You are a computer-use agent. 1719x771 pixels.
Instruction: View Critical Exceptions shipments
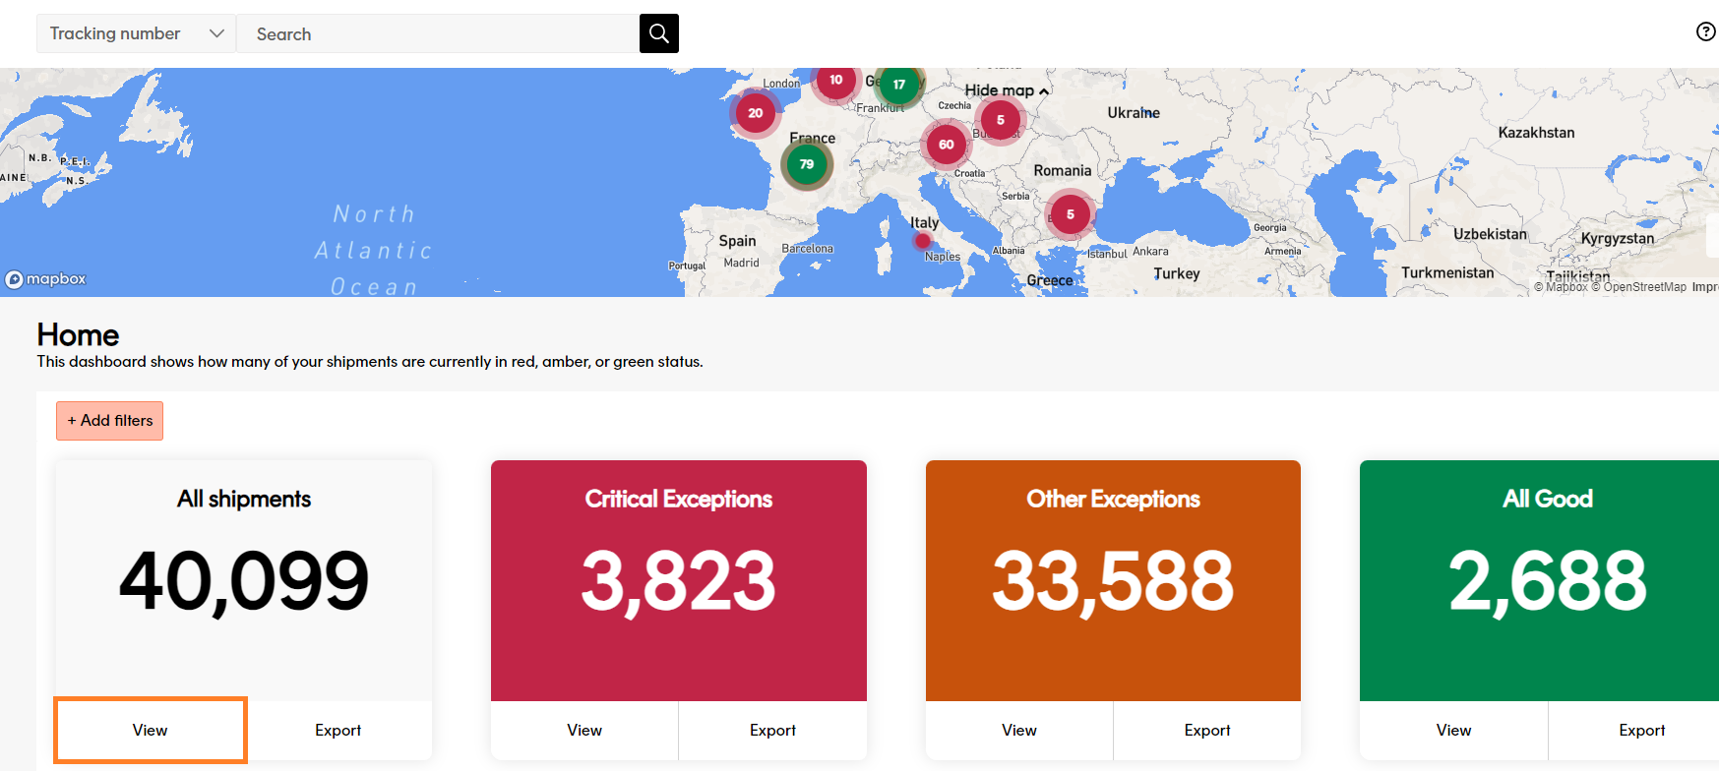coord(584,730)
